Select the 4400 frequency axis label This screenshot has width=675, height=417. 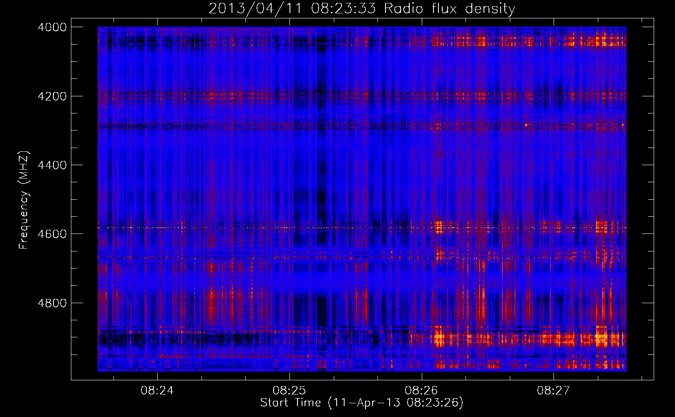[52, 165]
